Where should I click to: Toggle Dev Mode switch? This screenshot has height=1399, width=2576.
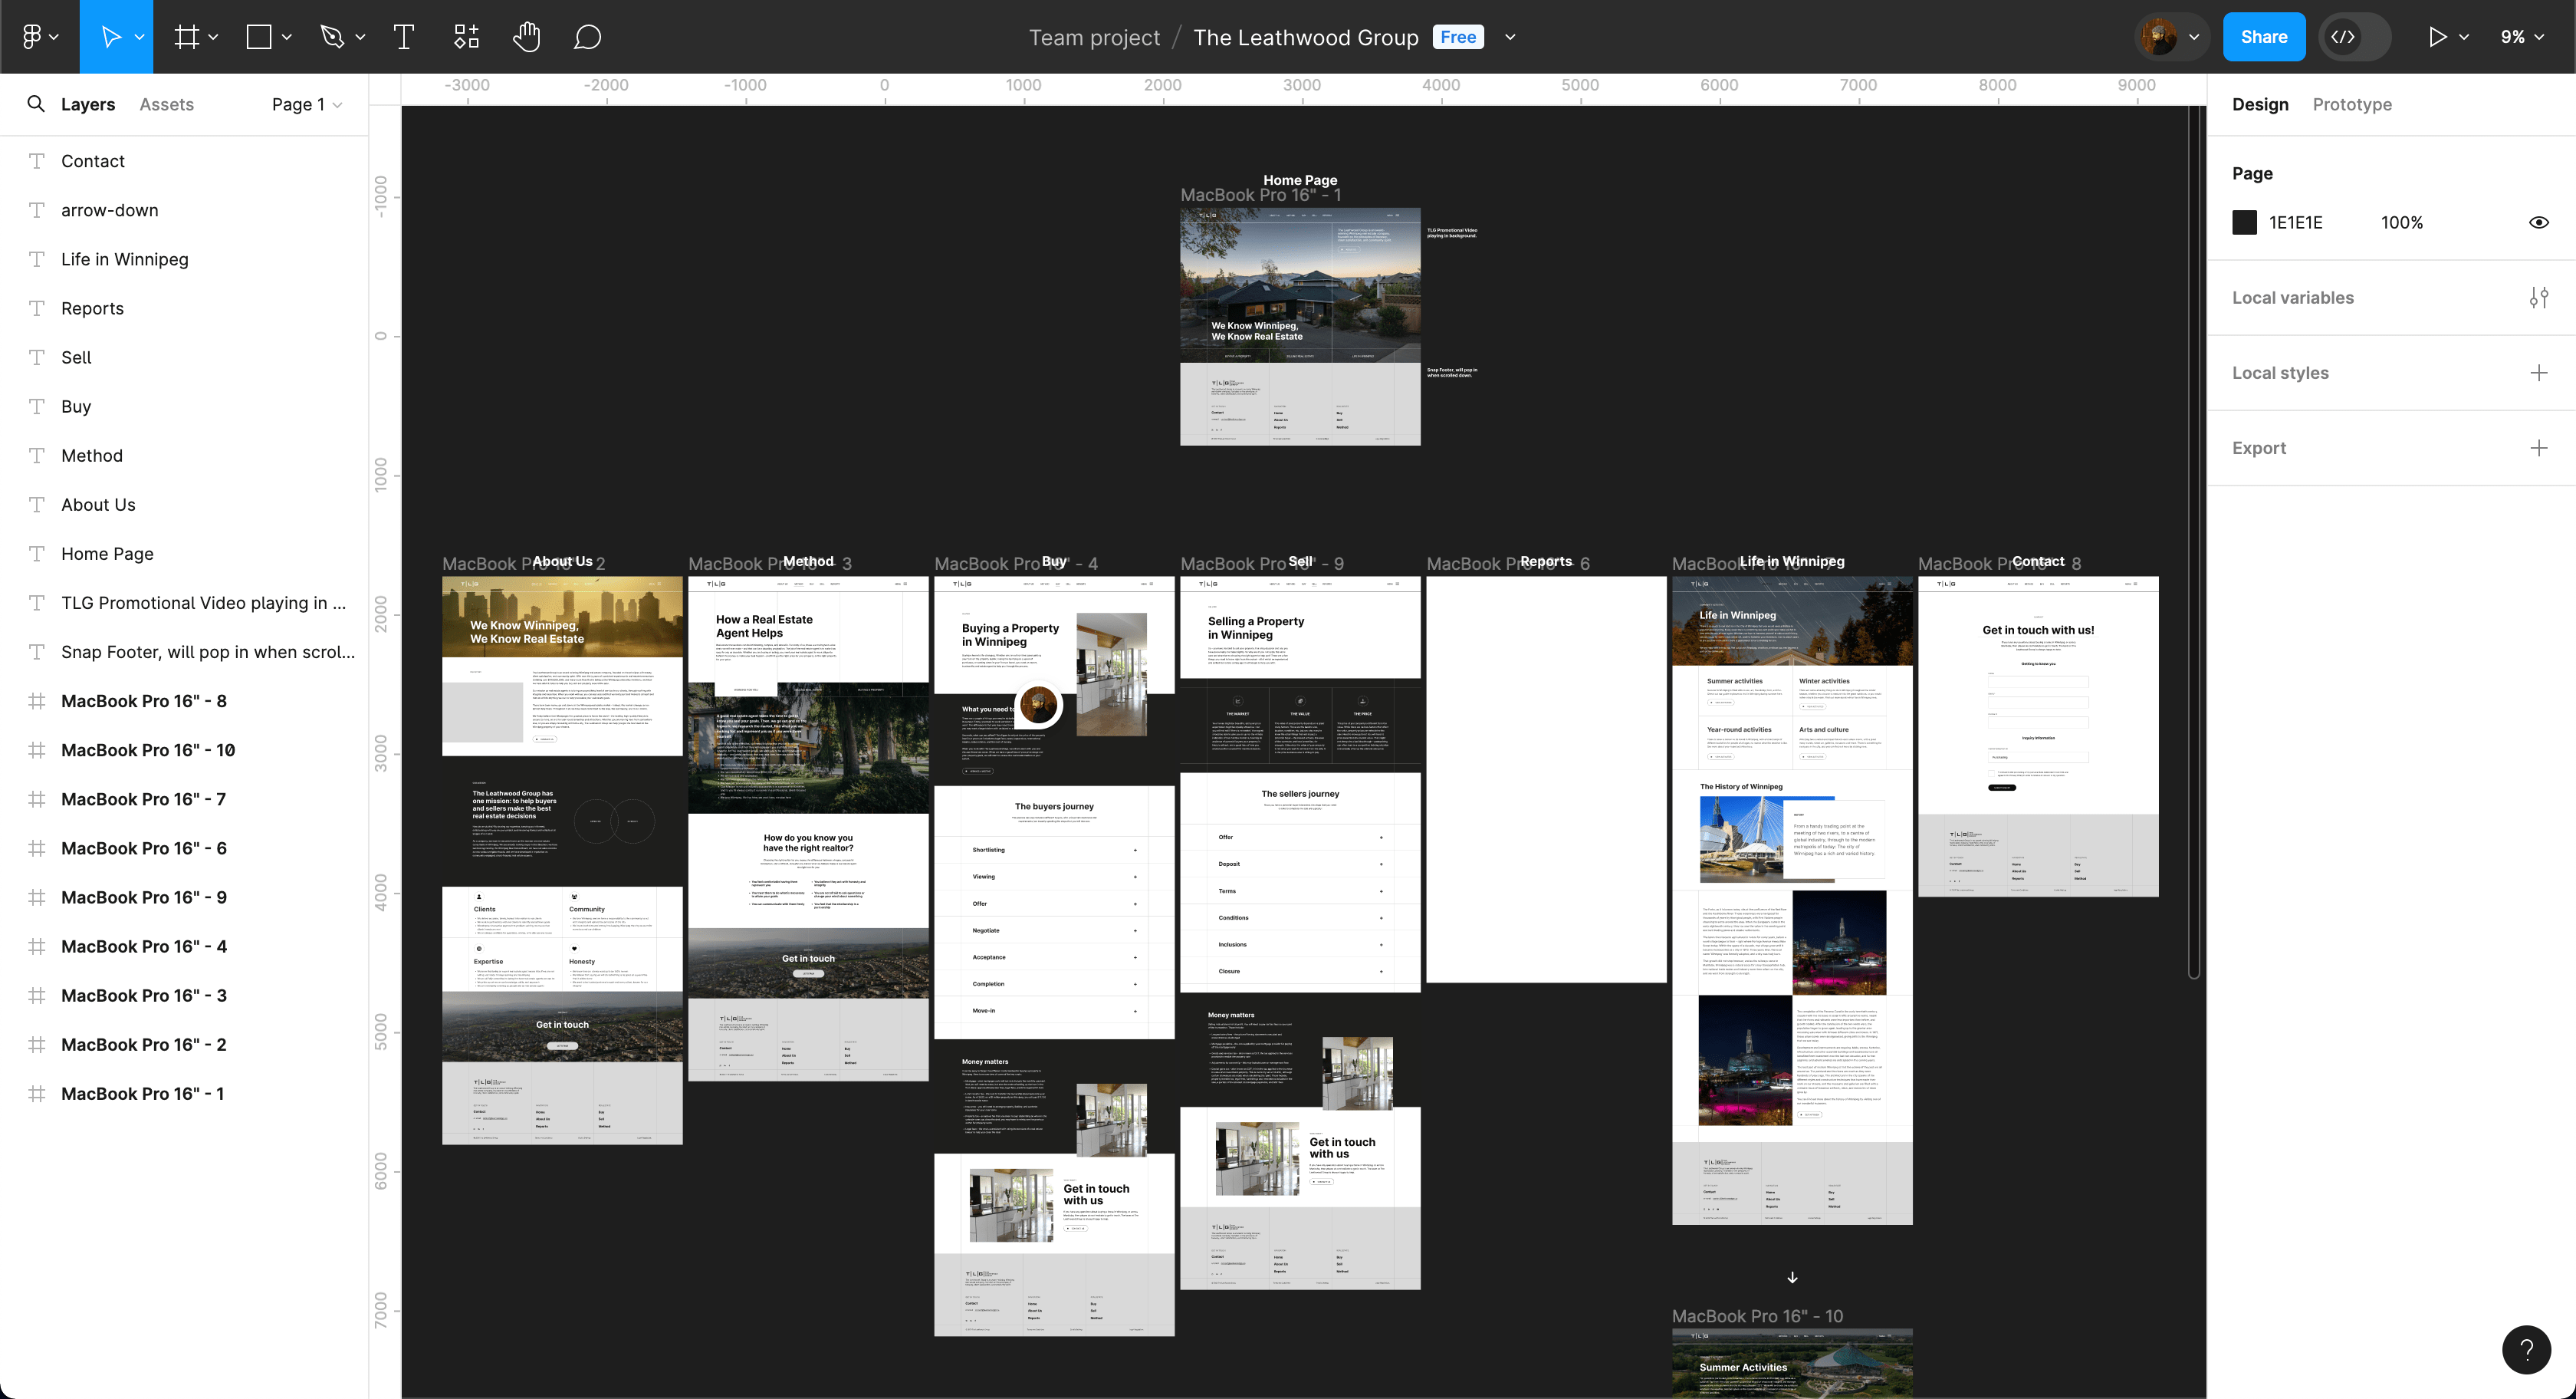click(x=2355, y=37)
